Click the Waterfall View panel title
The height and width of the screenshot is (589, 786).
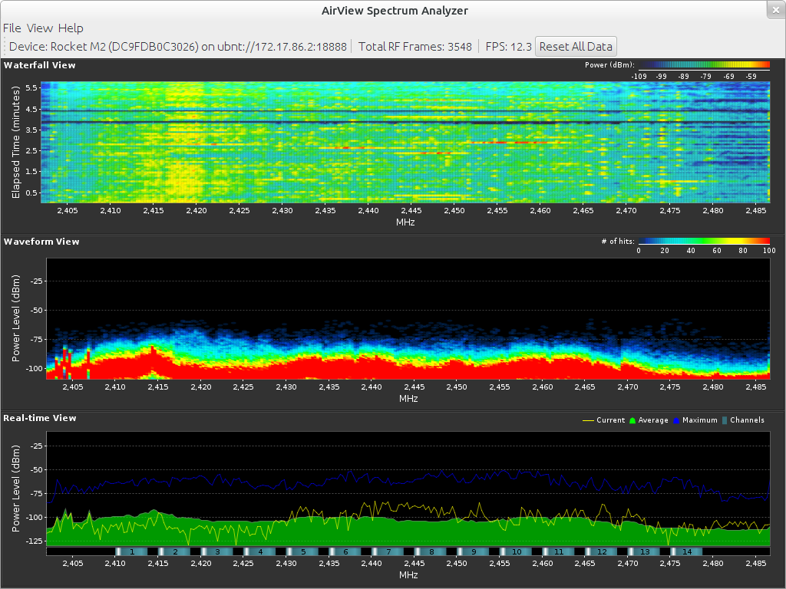point(40,65)
